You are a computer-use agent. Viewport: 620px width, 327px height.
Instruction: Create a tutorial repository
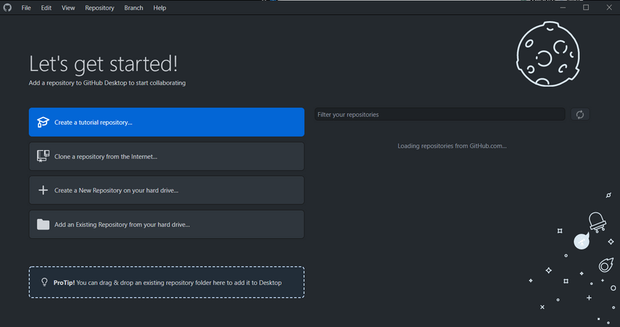(166, 122)
